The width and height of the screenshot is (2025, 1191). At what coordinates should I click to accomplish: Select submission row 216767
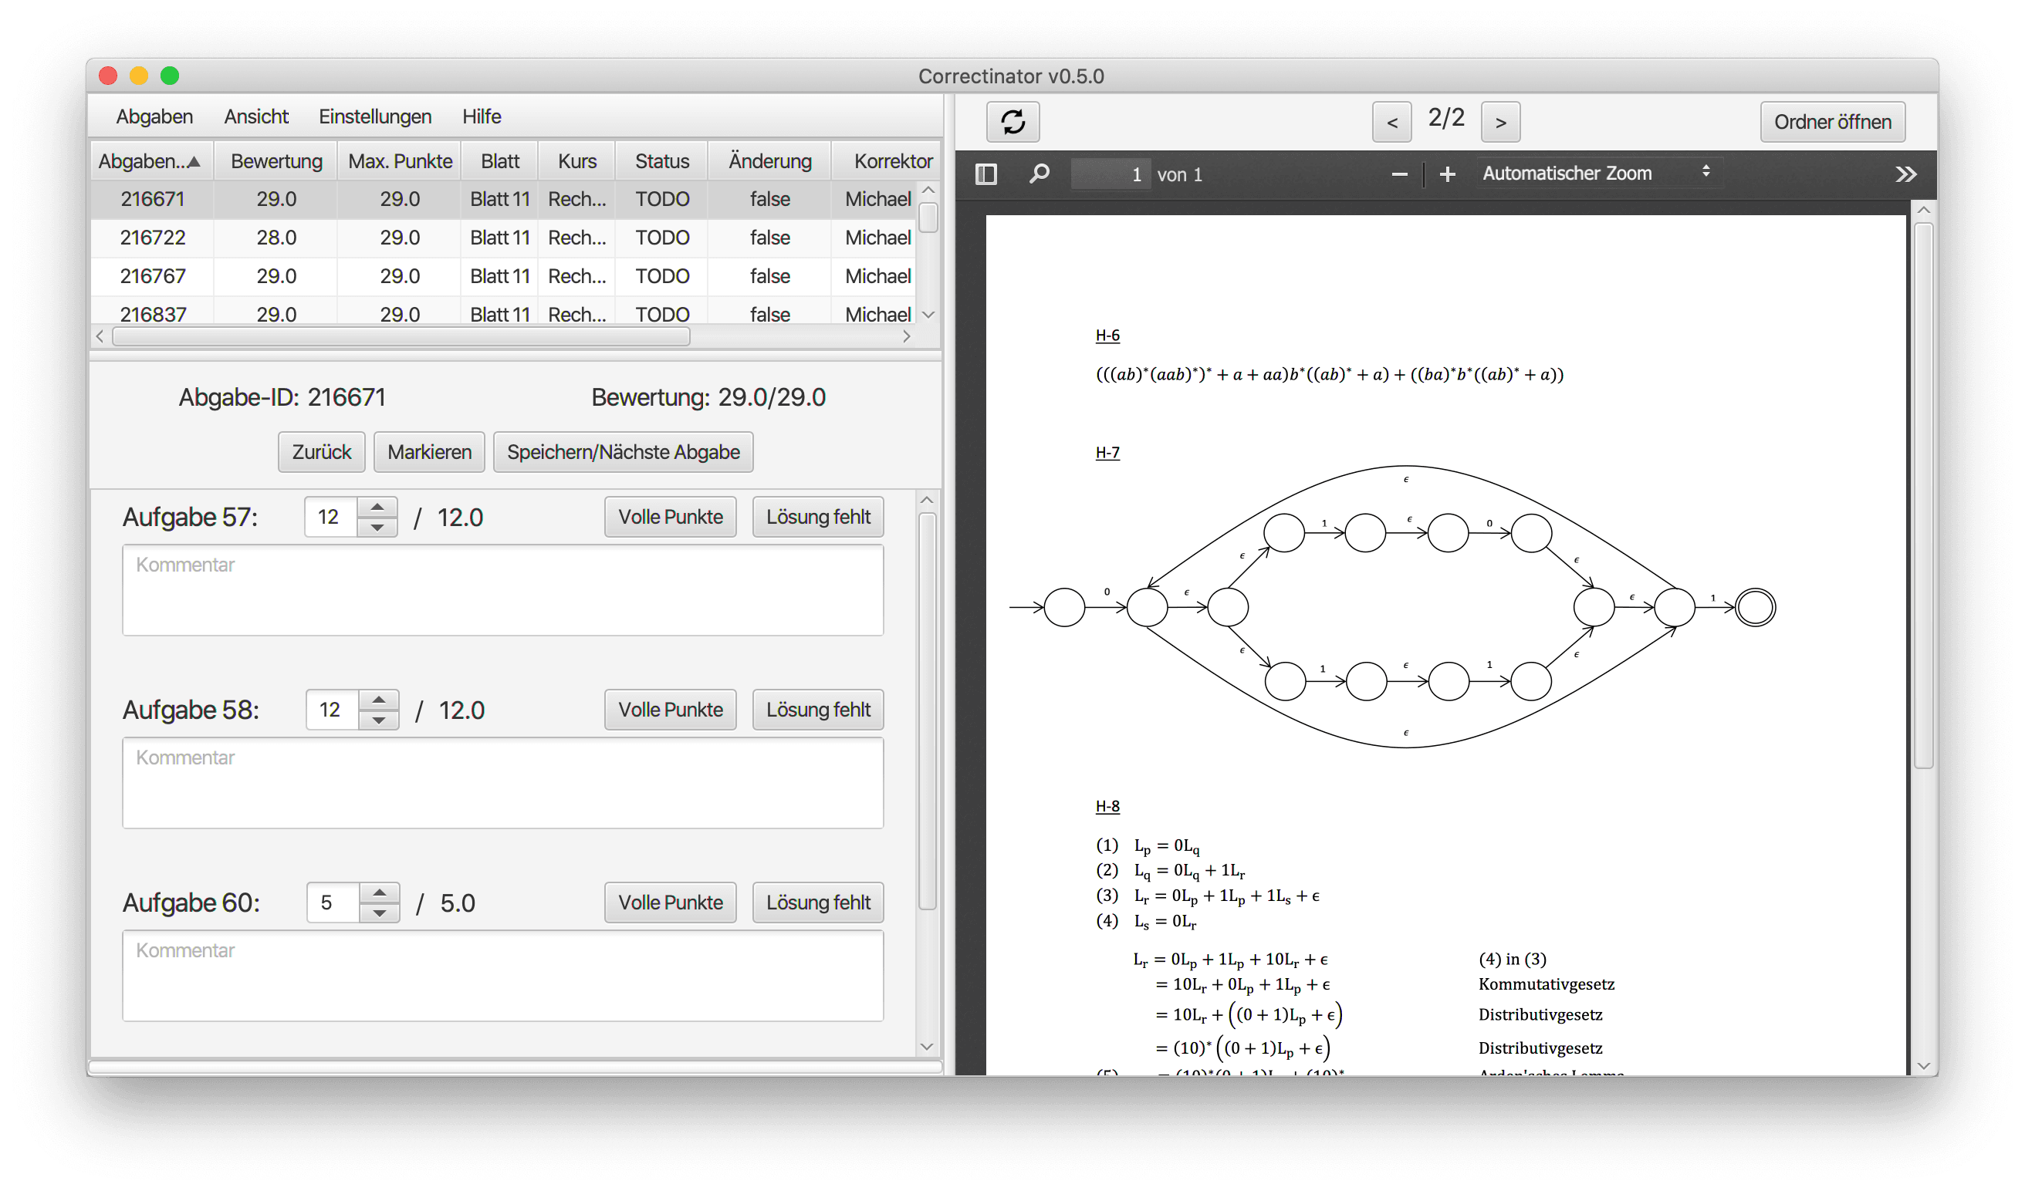tap(503, 276)
